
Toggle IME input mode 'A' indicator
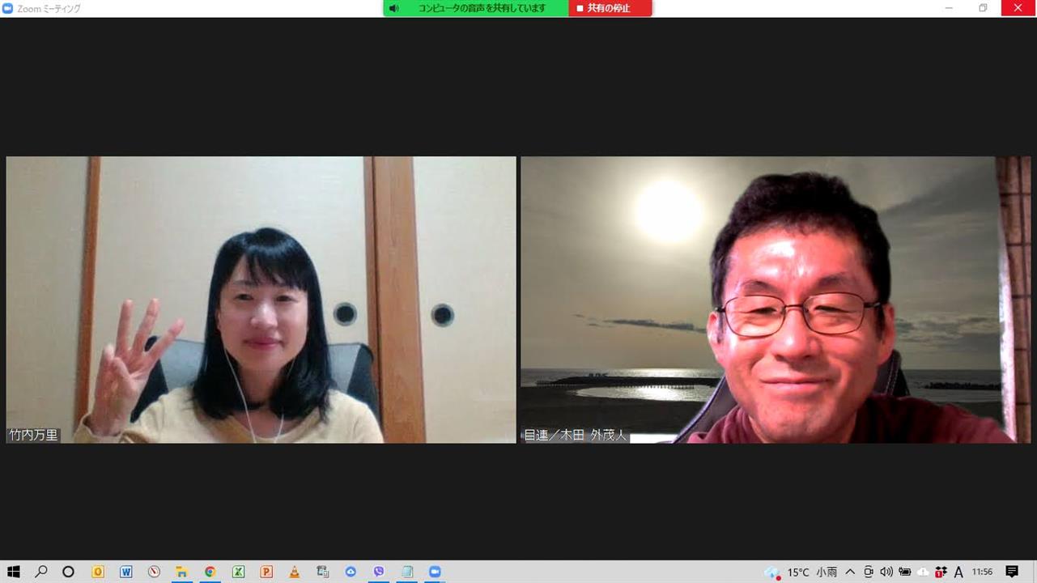958,572
